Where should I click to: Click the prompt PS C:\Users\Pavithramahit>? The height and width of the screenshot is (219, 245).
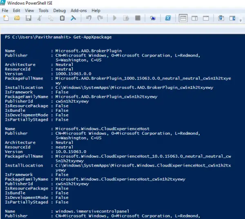pyautogui.click(x=38, y=37)
